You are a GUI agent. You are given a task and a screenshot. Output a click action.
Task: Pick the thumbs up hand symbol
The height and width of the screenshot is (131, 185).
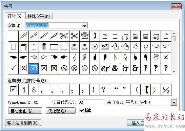[135, 47]
